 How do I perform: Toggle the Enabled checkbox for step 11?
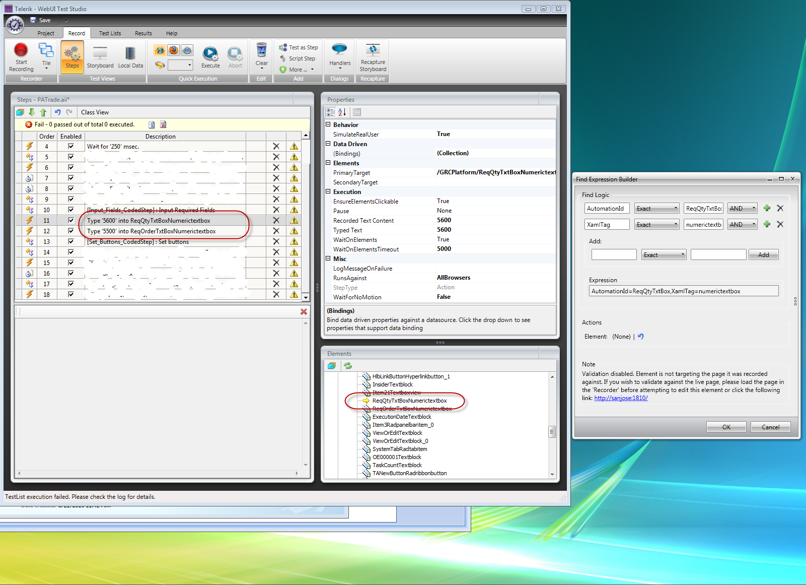71,220
